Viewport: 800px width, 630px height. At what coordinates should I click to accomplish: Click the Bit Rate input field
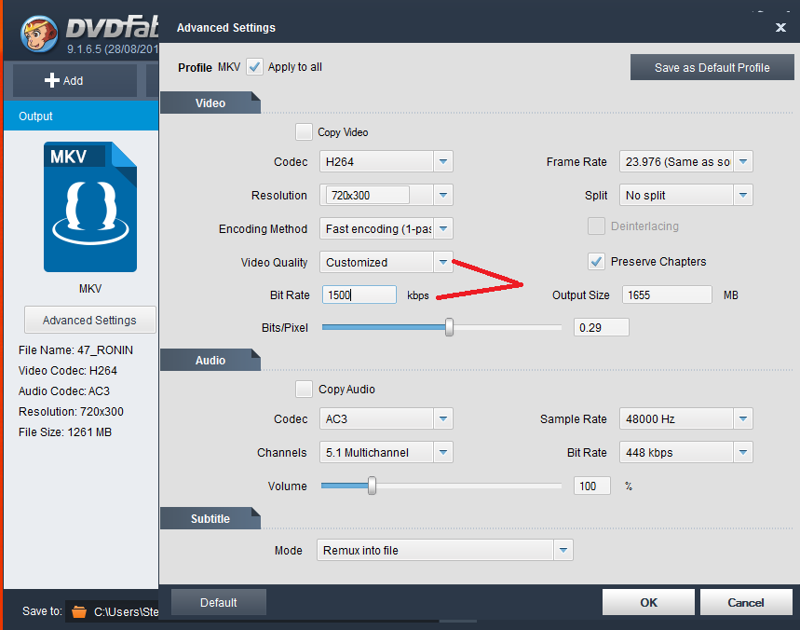tap(359, 294)
